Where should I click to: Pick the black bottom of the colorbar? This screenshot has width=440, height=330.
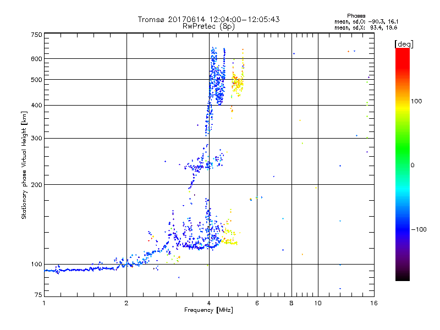402,278
